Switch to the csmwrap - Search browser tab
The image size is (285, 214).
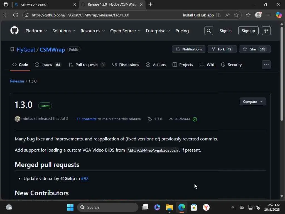(x=45, y=4)
